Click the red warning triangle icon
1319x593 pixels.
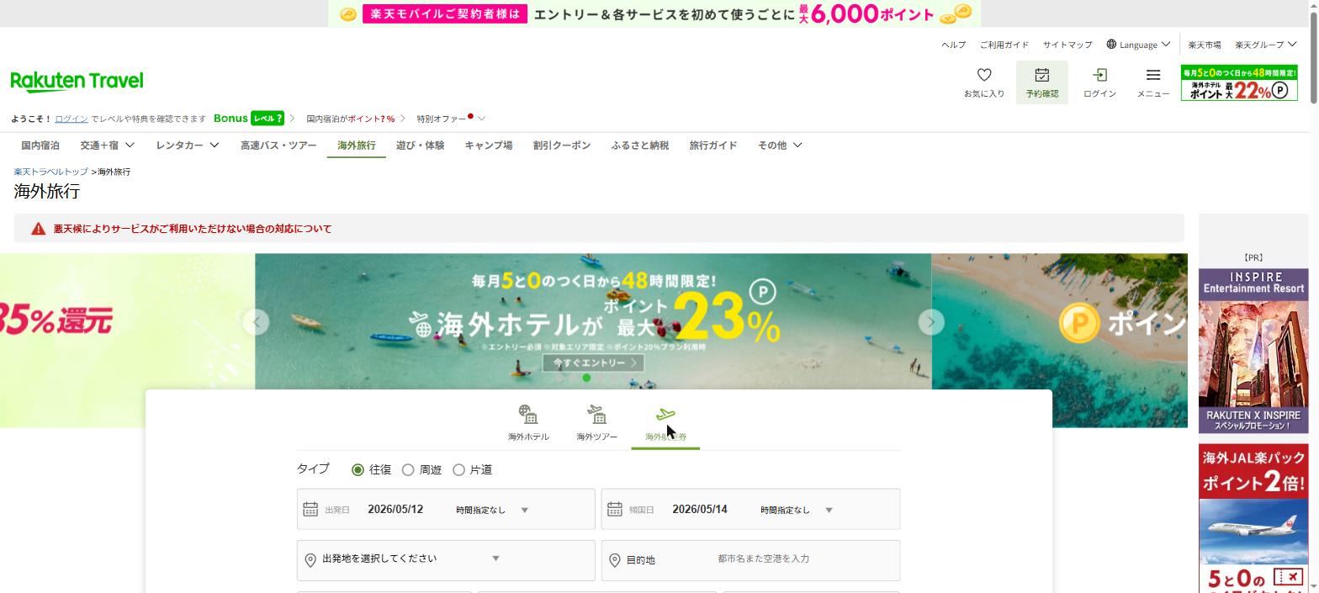tap(38, 229)
